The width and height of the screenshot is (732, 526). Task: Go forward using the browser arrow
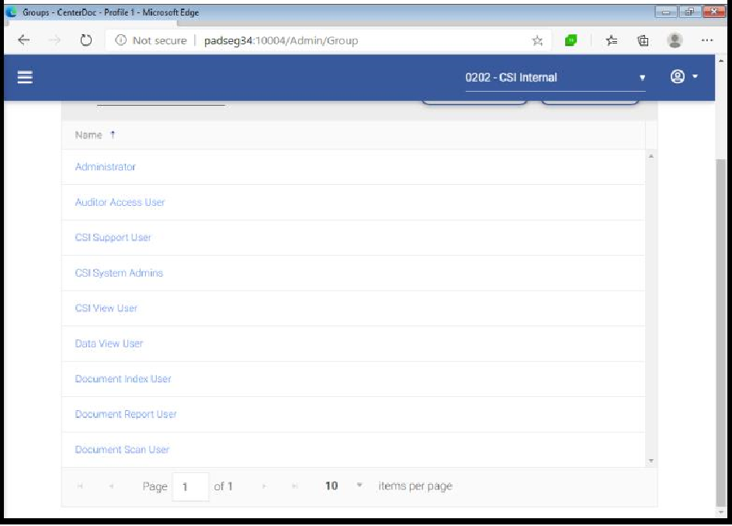[x=54, y=40]
